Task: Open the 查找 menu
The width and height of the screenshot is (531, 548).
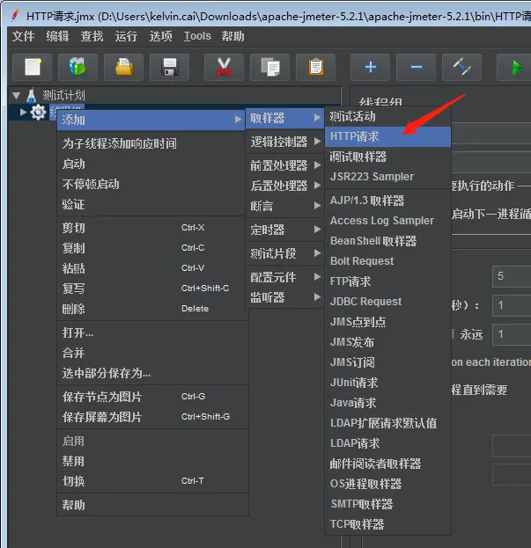Action: [92, 36]
